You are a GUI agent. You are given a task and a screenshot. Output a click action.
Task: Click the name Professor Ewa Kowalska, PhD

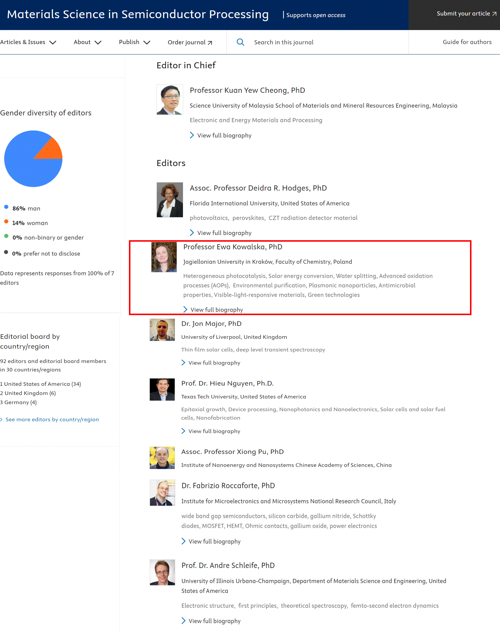coord(233,247)
